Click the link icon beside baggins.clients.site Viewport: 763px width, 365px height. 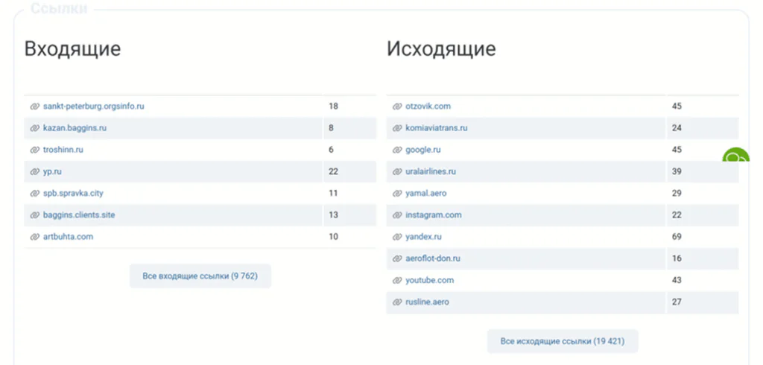[34, 215]
